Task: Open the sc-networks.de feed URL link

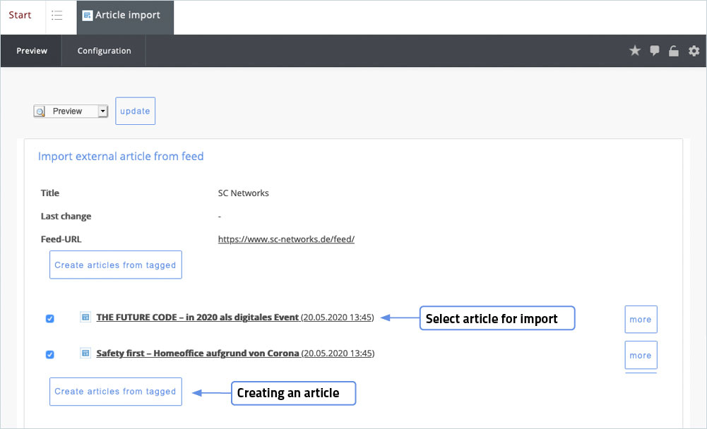Action: tap(286, 239)
